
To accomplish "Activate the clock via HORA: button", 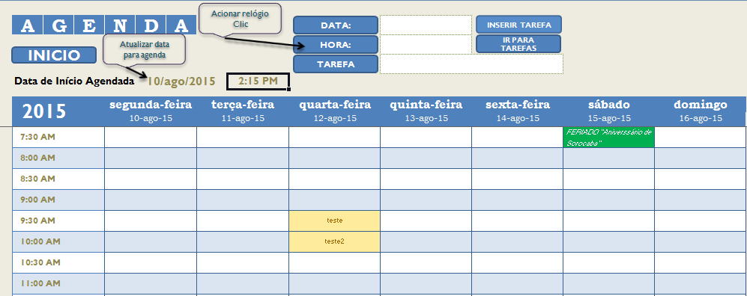I will tap(336, 45).
